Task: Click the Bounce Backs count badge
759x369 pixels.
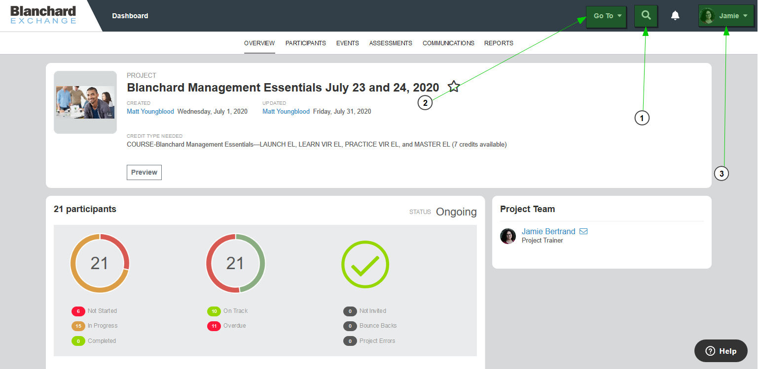Action: 350,326
